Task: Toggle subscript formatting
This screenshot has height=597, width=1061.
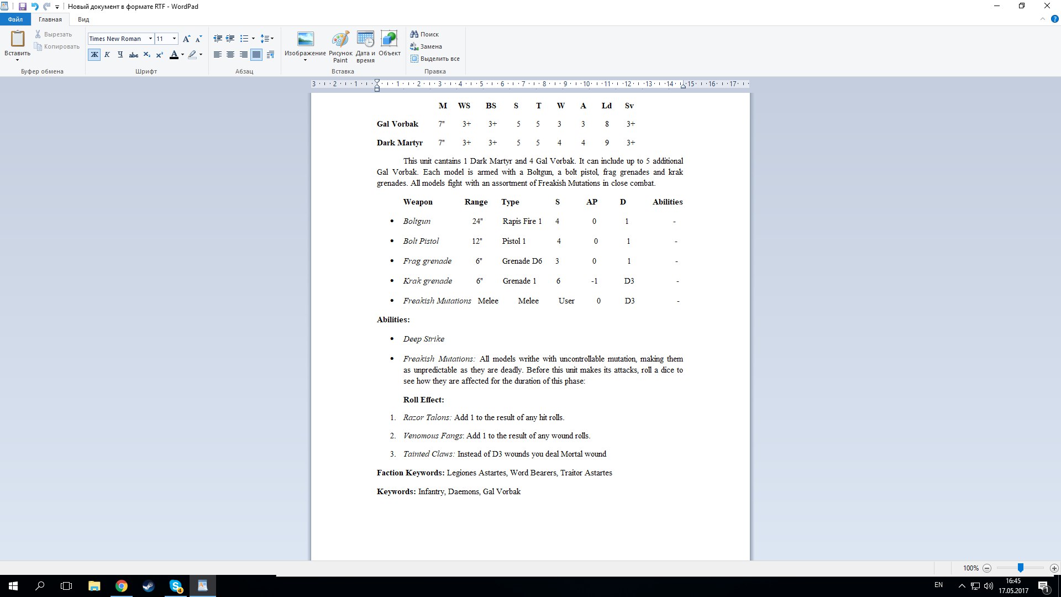Action: pyautogui.click(x=146, y=55)
